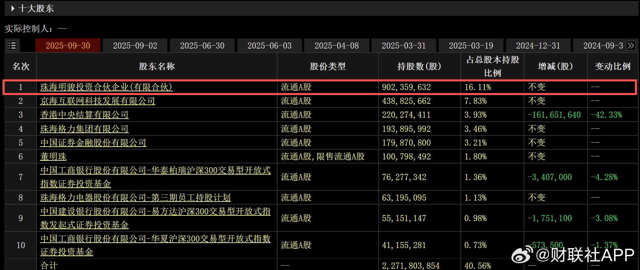Open shareholder link 京海互联网科技发展有限公司
Image resolution: width=640 pixels, height=270 pixels.
(x=98, y=101)
